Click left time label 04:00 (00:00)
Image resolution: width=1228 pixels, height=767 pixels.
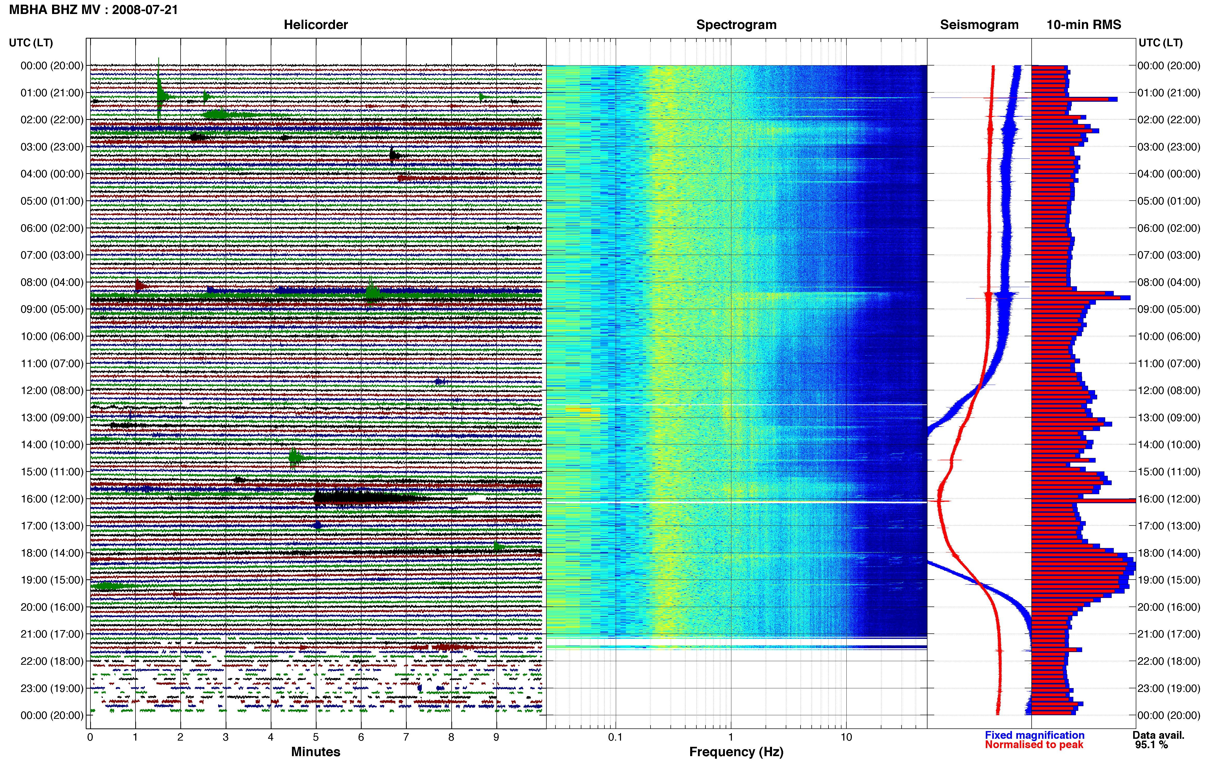click(x=52, y=174)
